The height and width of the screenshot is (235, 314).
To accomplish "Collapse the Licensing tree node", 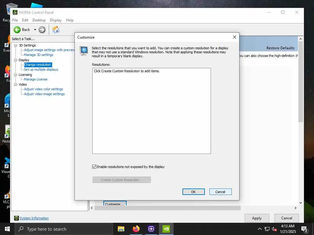I will click(x=15, y=75).
